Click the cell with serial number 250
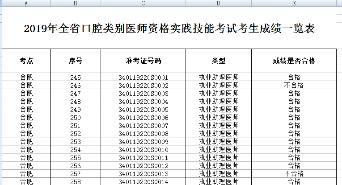342x185 pixels. click(x=75, y=118)
